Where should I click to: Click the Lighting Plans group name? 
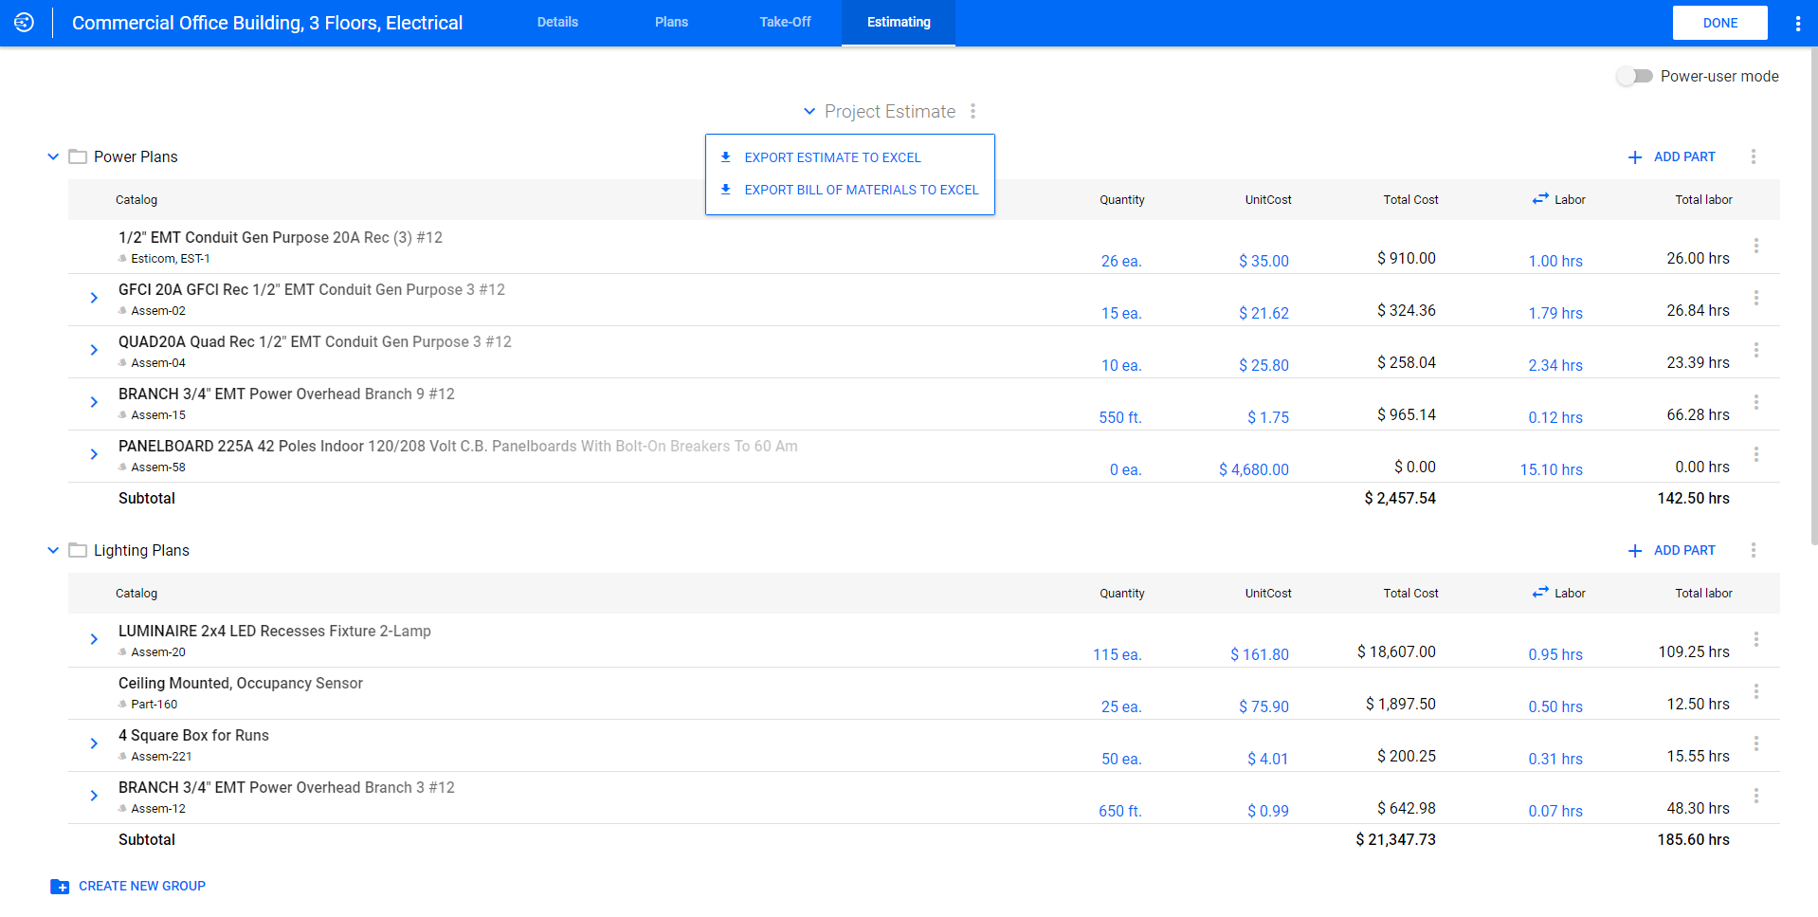(141, 550)
